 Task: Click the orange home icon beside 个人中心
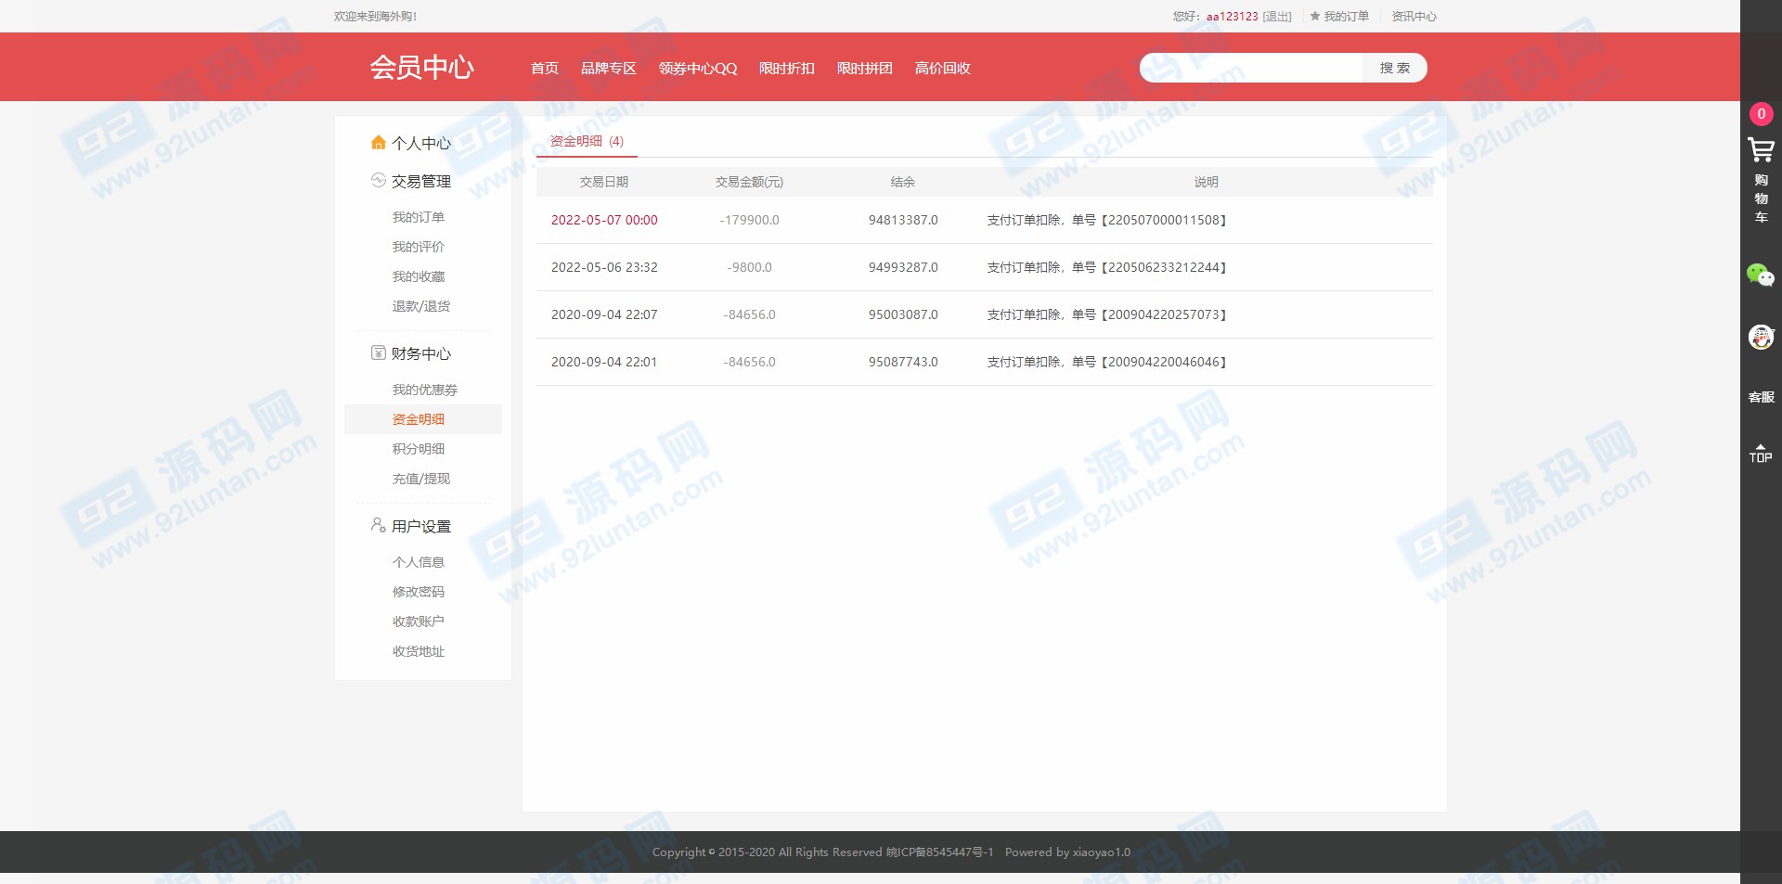[378, 143]
